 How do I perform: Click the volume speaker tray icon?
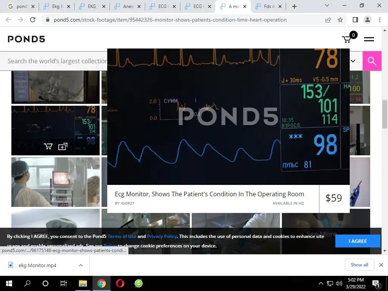pos(339,283)
